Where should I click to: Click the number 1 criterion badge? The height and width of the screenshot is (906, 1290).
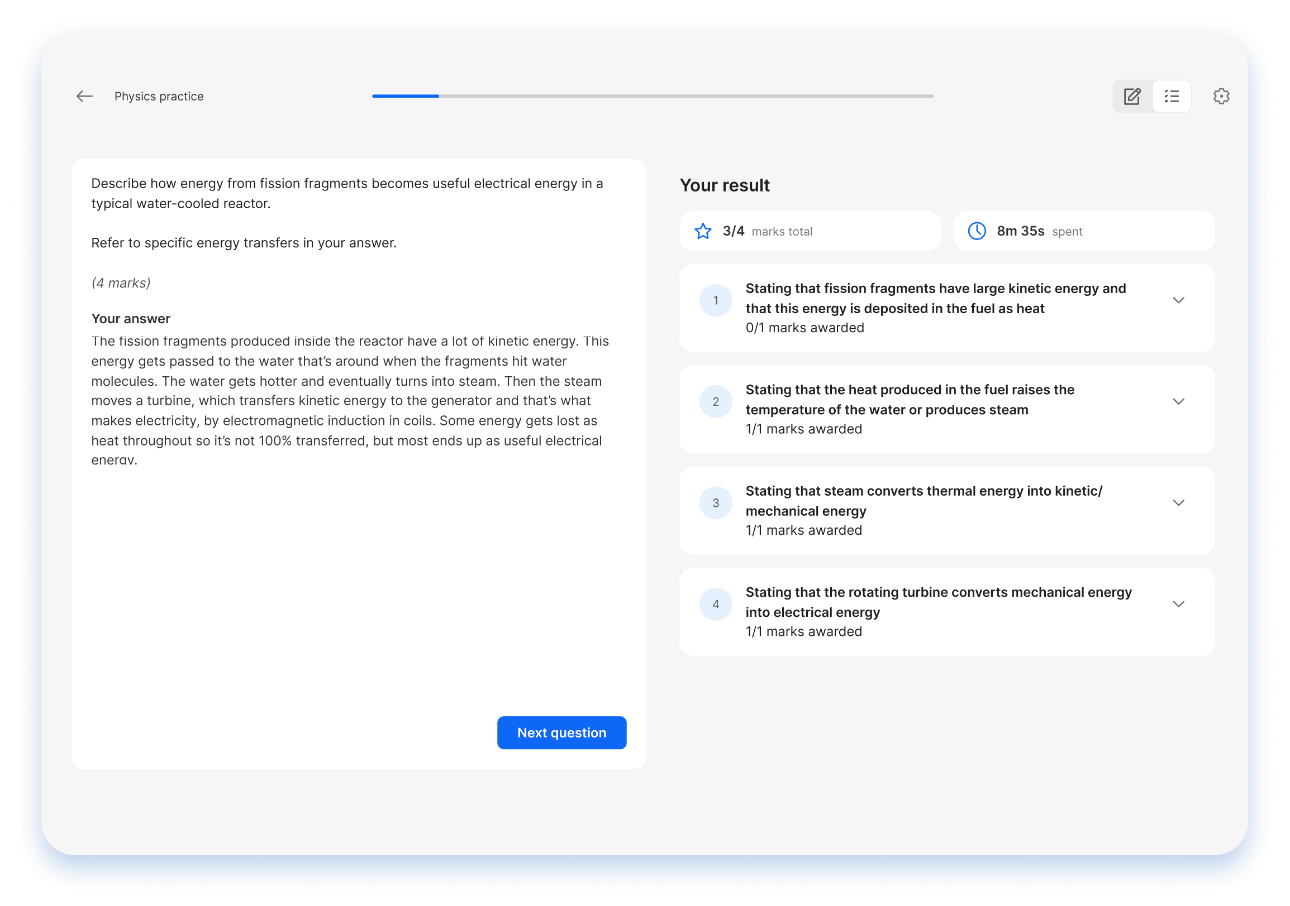click(716, 300)
